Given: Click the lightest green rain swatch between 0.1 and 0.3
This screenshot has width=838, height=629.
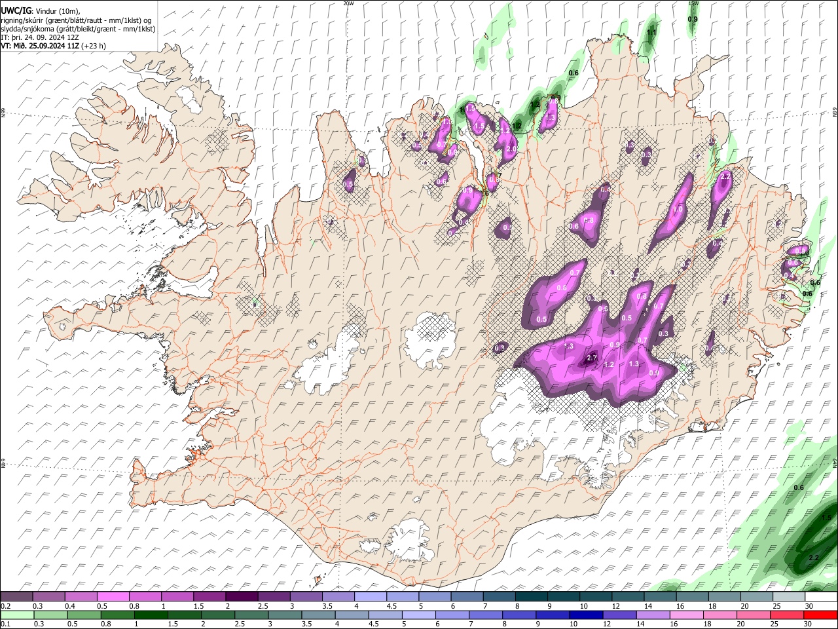Looking at the screenshot, I should pos(17,615).
